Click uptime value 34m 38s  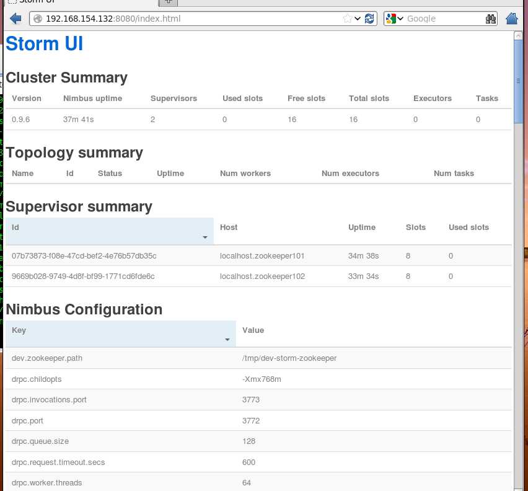click(x=363, y=256)
